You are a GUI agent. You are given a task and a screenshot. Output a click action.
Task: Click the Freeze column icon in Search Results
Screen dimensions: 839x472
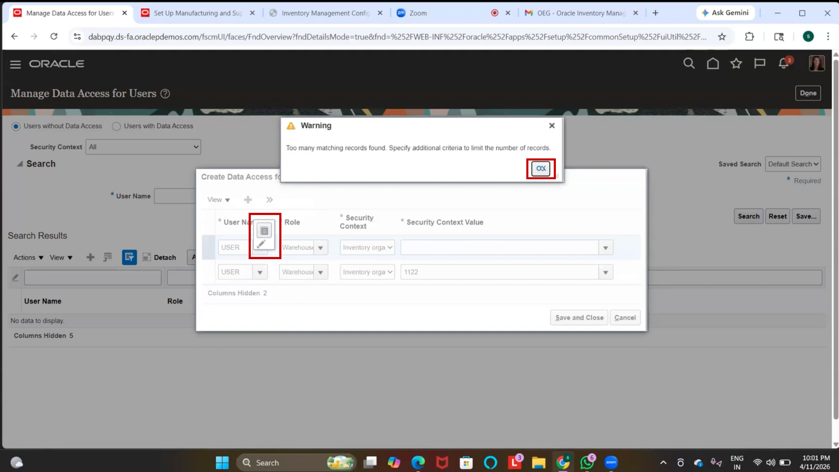(107, 257)
